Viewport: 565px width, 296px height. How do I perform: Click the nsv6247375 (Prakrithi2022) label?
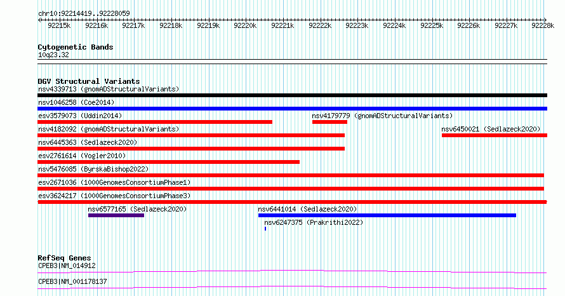(314, 222)
